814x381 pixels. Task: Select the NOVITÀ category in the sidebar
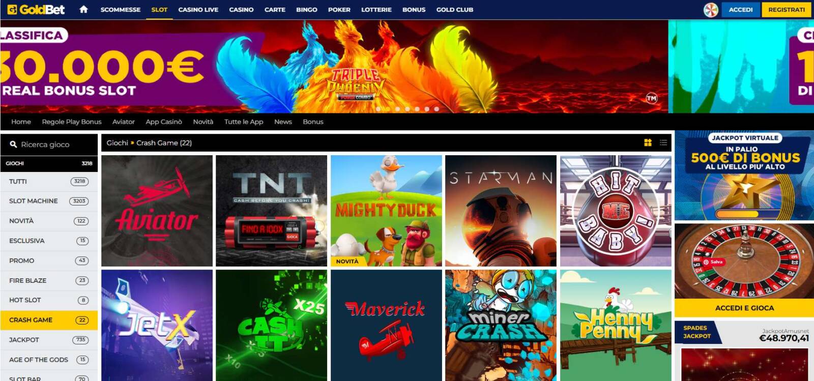click(49, 221)
